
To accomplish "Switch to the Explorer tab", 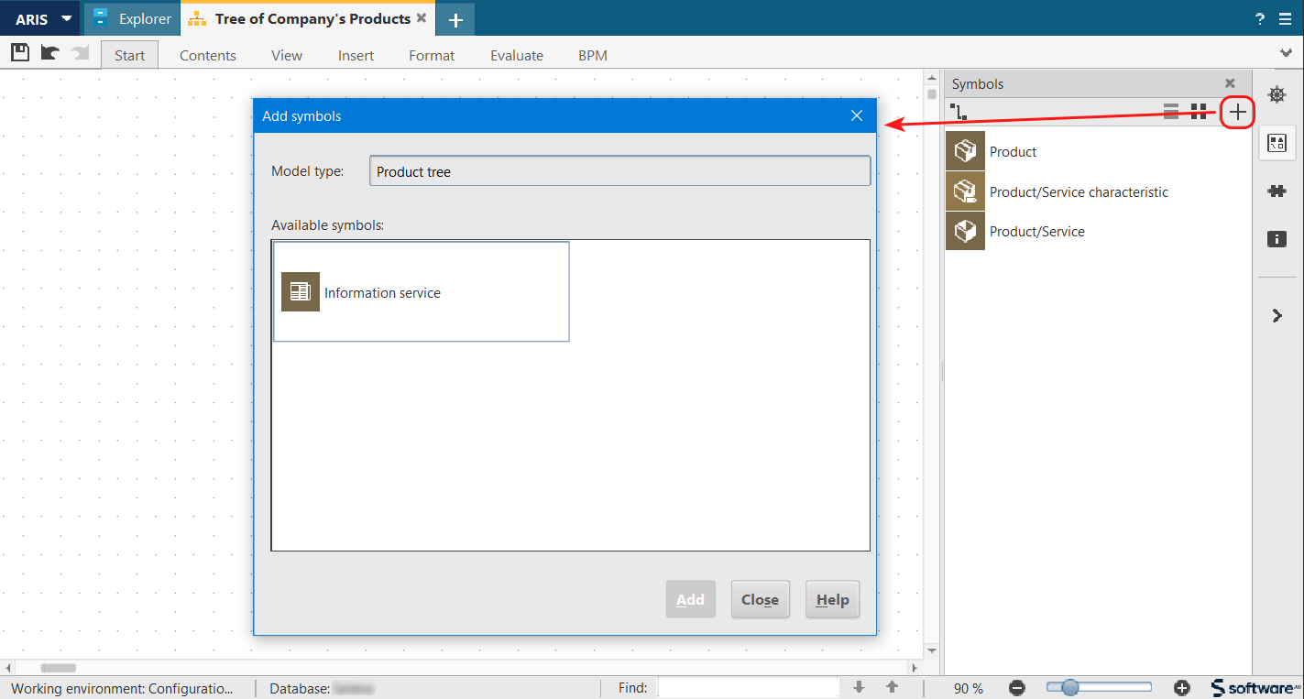I will pyautogui.click(x=133, y=18).
